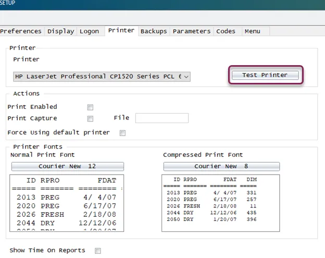Click the DIM column header in compressed preview

tap(252, 179)
